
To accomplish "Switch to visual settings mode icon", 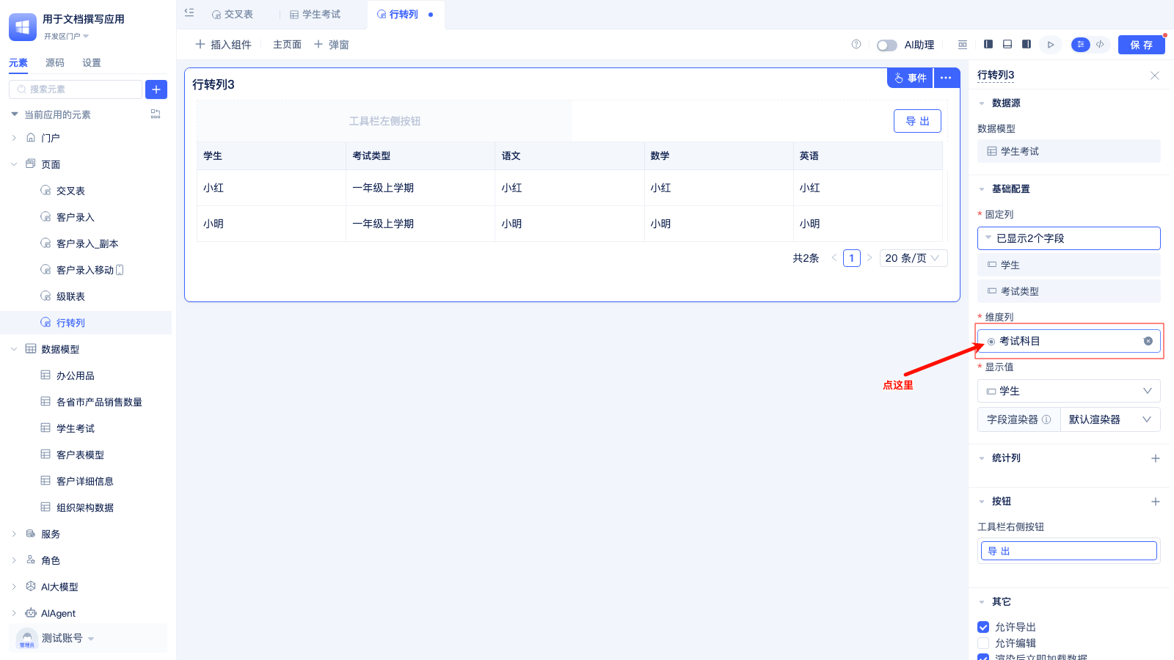I will pos(1080,45).
